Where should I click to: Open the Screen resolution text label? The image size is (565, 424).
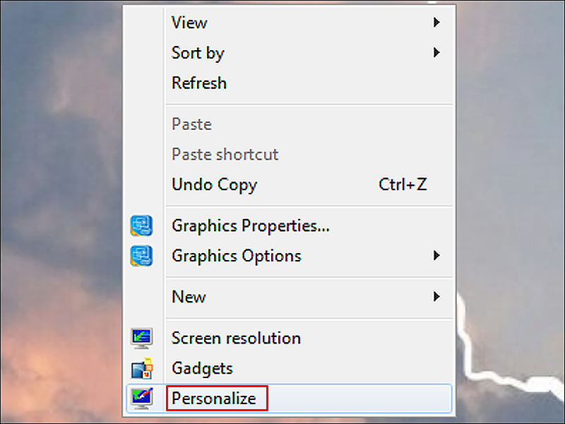(236, 338)
